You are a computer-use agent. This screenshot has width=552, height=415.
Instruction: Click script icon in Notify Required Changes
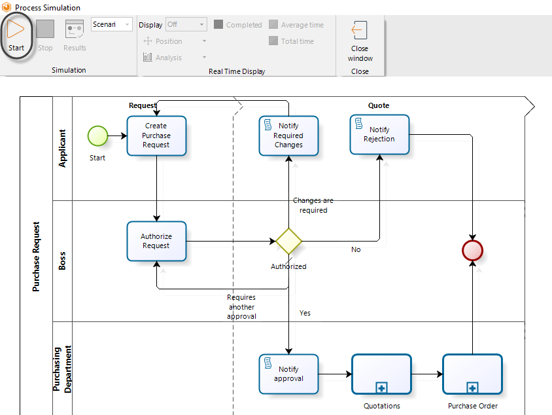coord(268,125)
